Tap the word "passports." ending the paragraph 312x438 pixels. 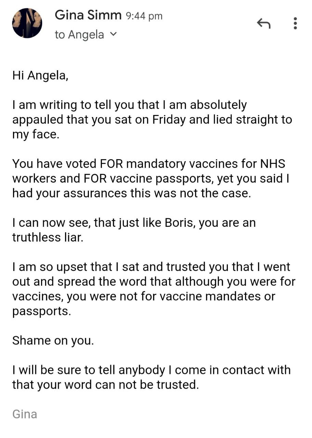point(41,311)
